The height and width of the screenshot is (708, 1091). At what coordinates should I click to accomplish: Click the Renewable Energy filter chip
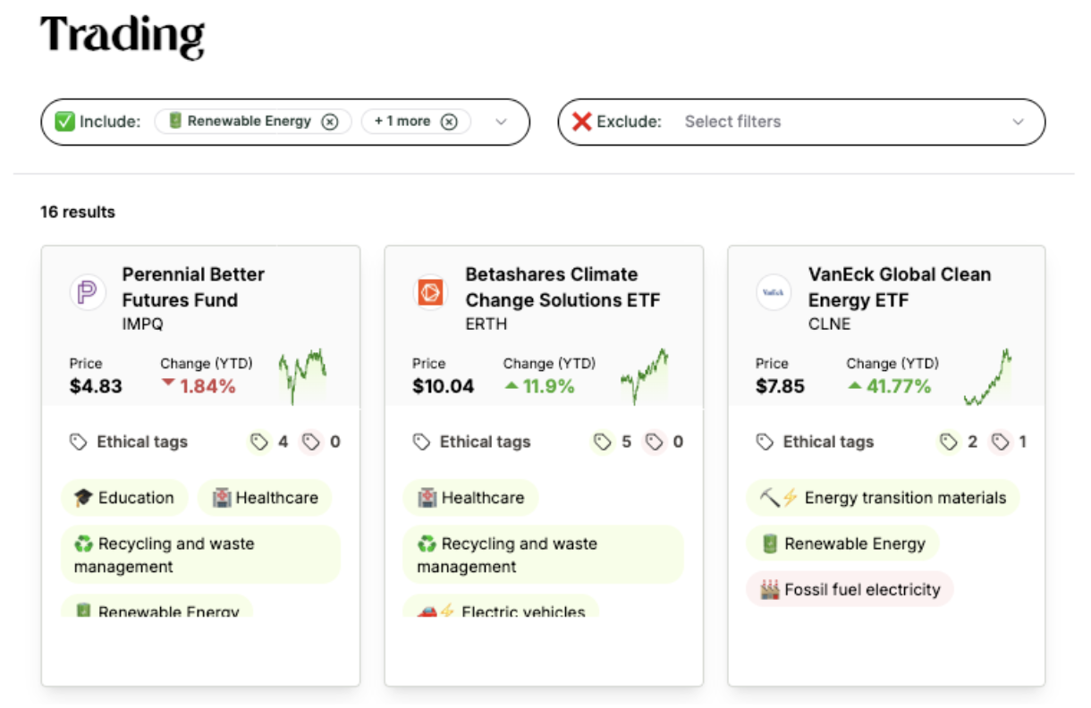(254, 122)
